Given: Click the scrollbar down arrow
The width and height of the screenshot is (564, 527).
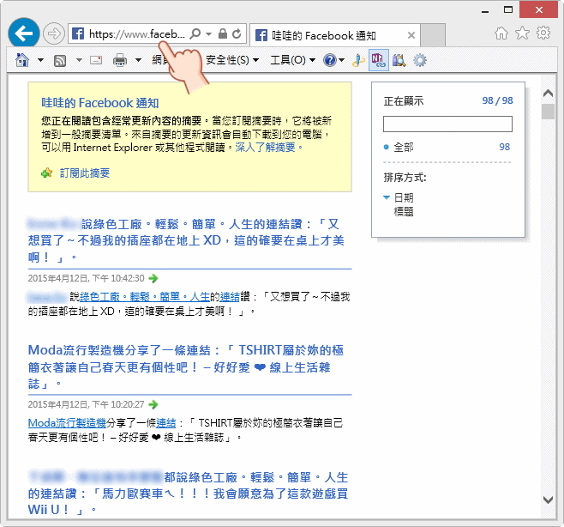Looking at the screenshot, I should click(x=548, y=500).
